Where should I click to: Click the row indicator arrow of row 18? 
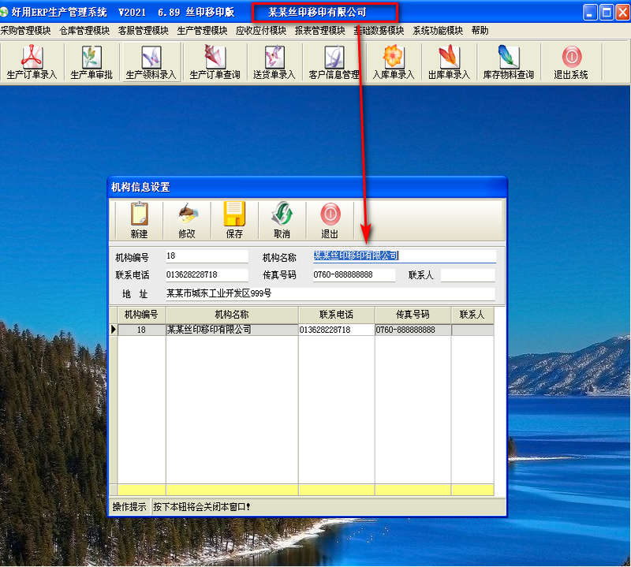coord(114,330)
